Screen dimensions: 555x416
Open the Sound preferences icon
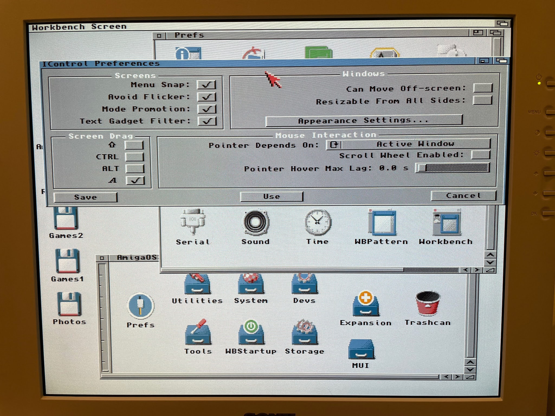256,223
